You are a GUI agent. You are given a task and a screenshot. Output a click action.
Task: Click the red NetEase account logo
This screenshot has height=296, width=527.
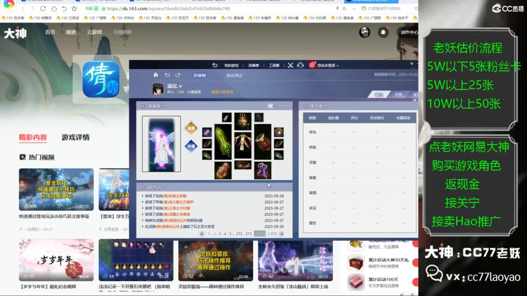pos(312,65)
